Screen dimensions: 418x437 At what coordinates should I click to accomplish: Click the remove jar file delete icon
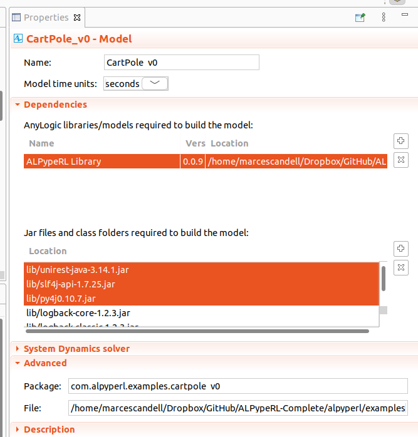(x=401, y=267)
